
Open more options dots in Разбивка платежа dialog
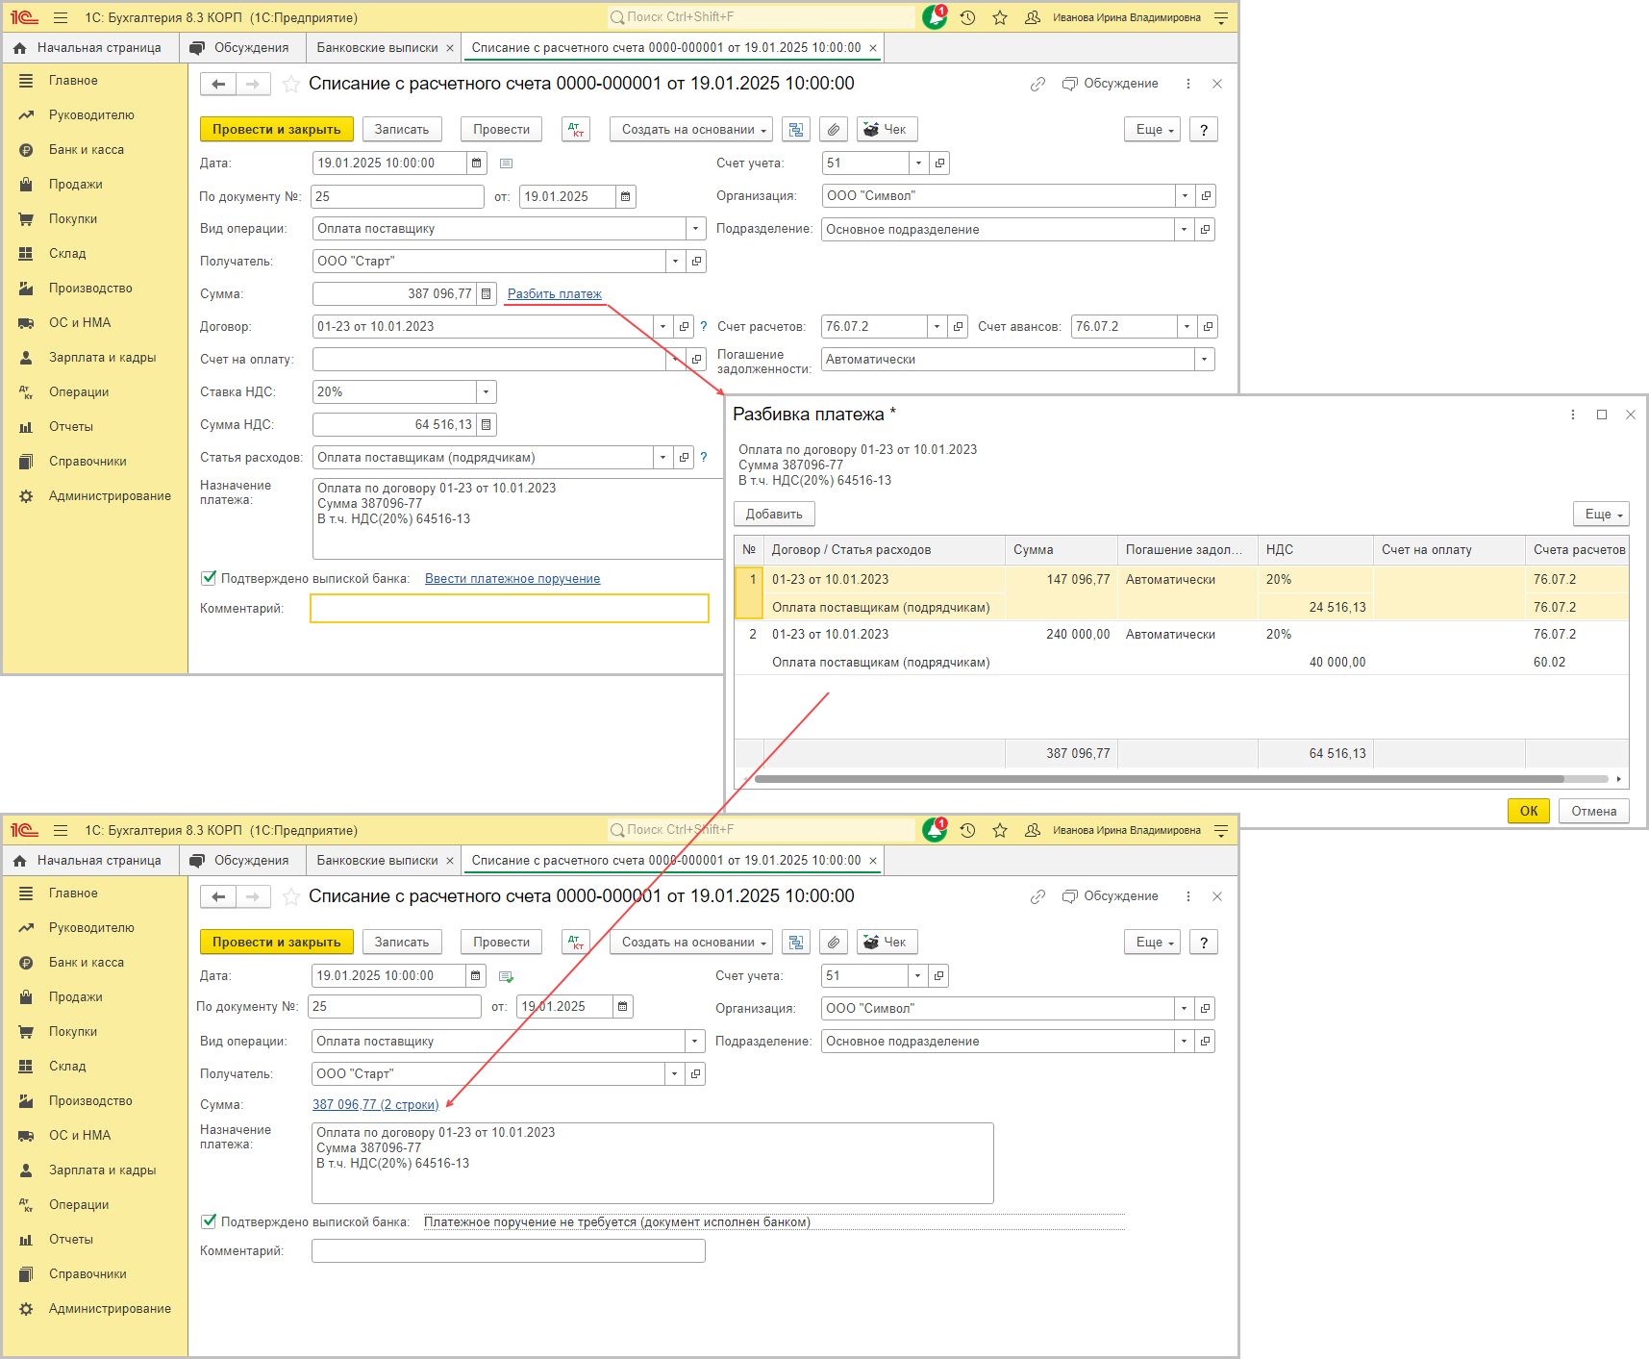pyautogui.click(x=1573, y=415)
